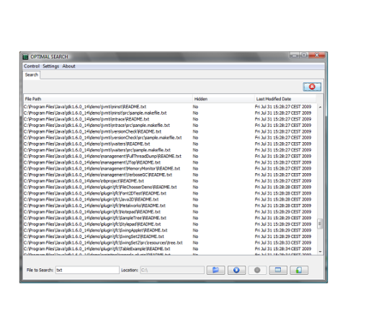Select the Search tab
The image size is (389, 316).
[32, 75]
